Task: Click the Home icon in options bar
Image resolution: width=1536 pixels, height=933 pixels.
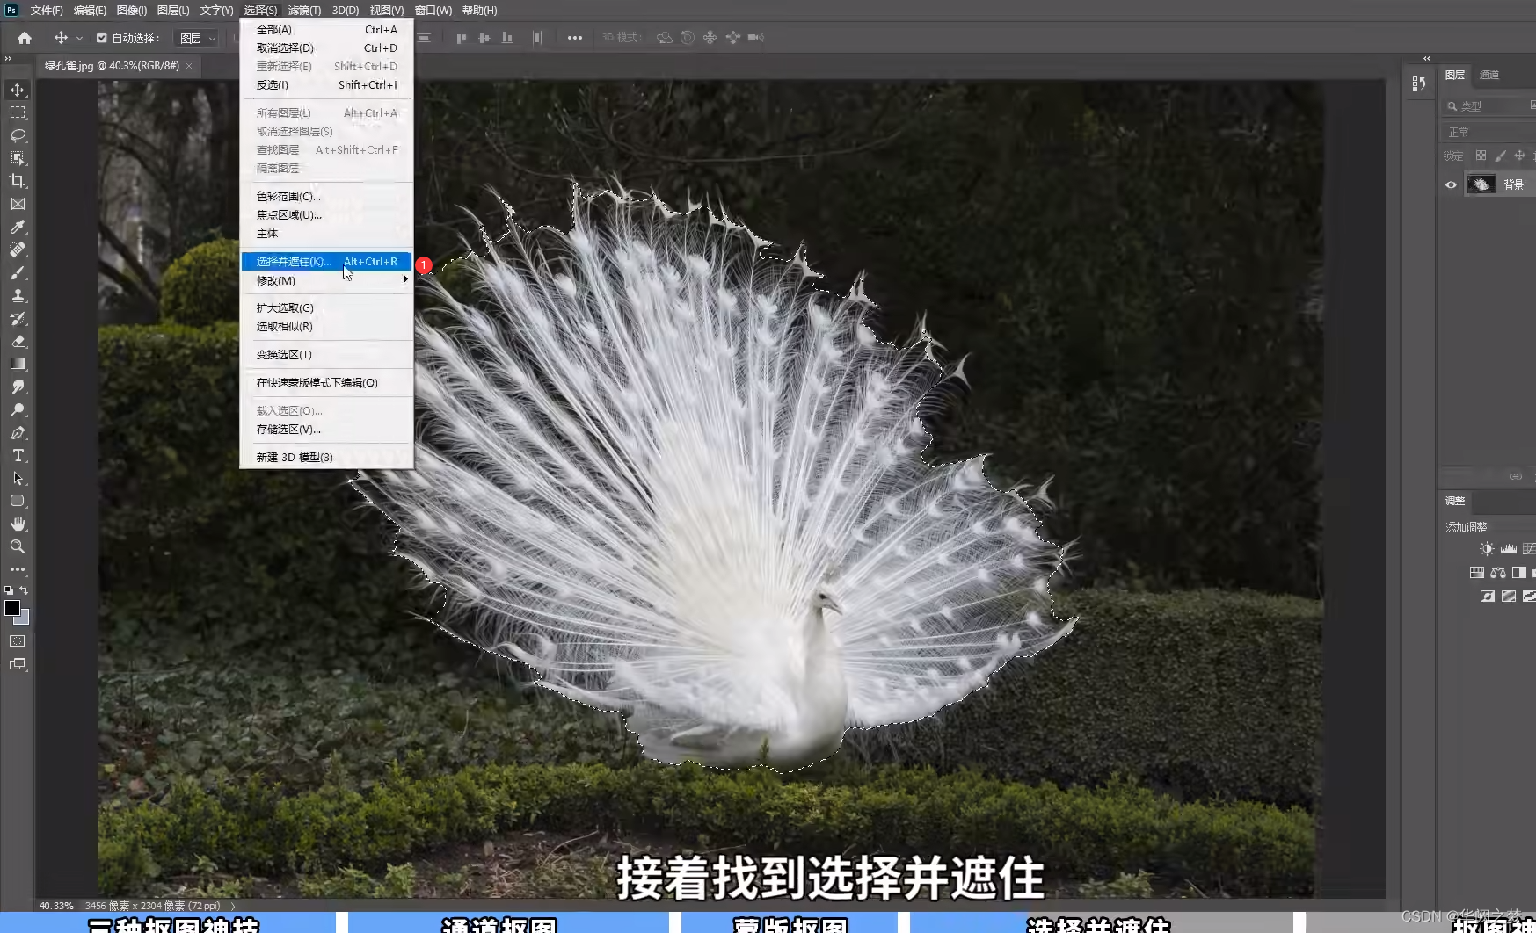Action: [x=25, y=38]
